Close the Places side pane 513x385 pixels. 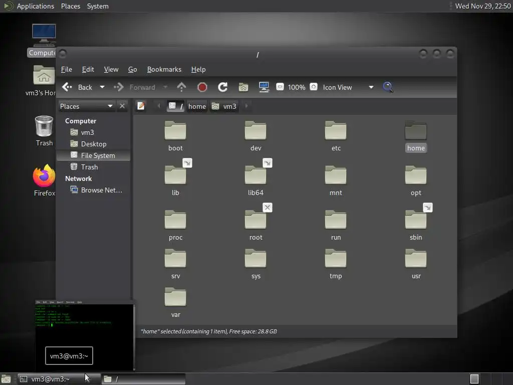[122, 106]
